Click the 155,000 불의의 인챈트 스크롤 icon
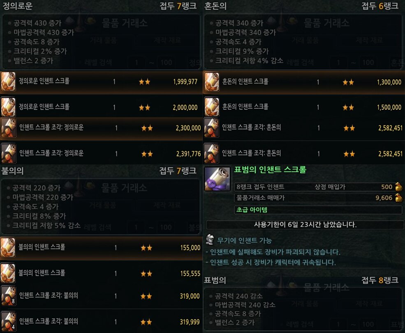This screenshot has height=333, width=405. pos(8,248)
